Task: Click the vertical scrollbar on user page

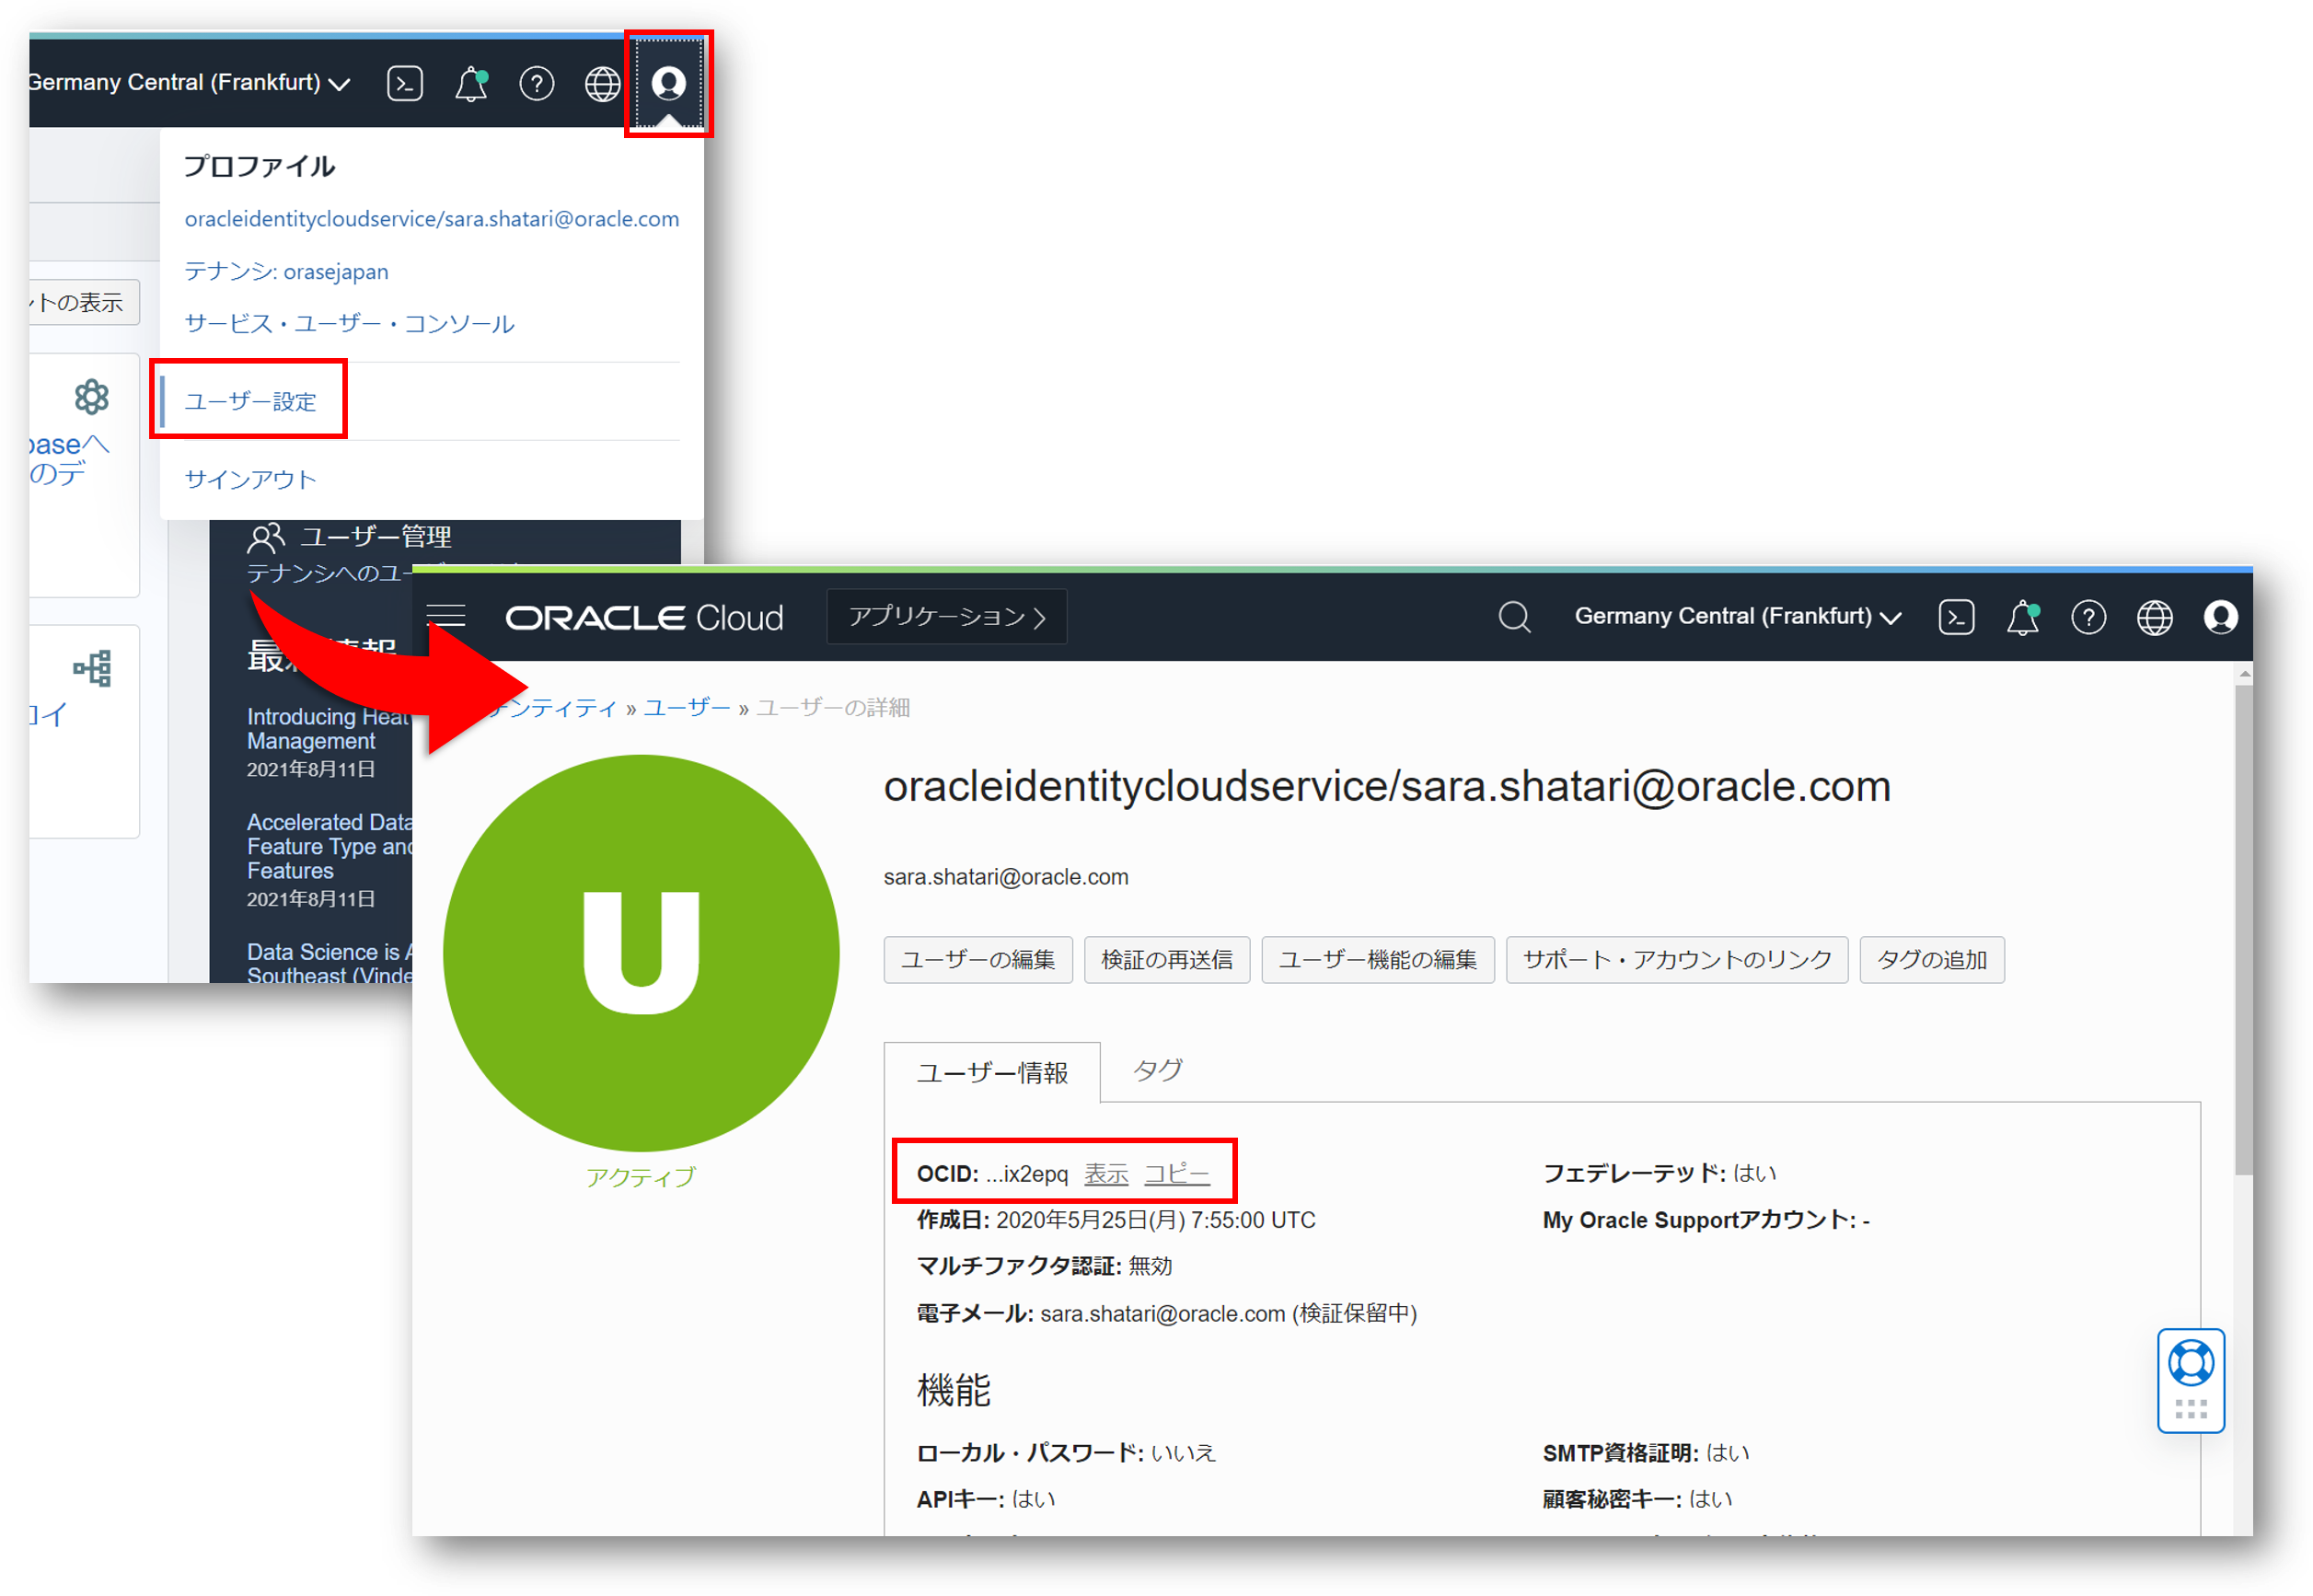Action: pos(2244,930)
